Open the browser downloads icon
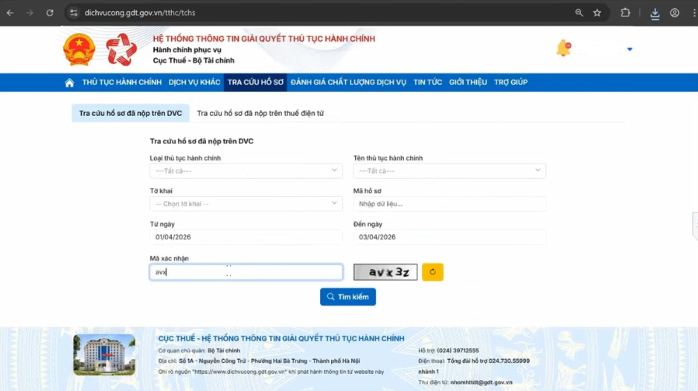 click(655, 13)
